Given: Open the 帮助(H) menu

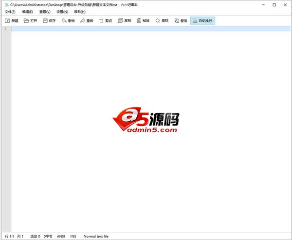Looking at the screenshot, I should click(x=80, y=12).
